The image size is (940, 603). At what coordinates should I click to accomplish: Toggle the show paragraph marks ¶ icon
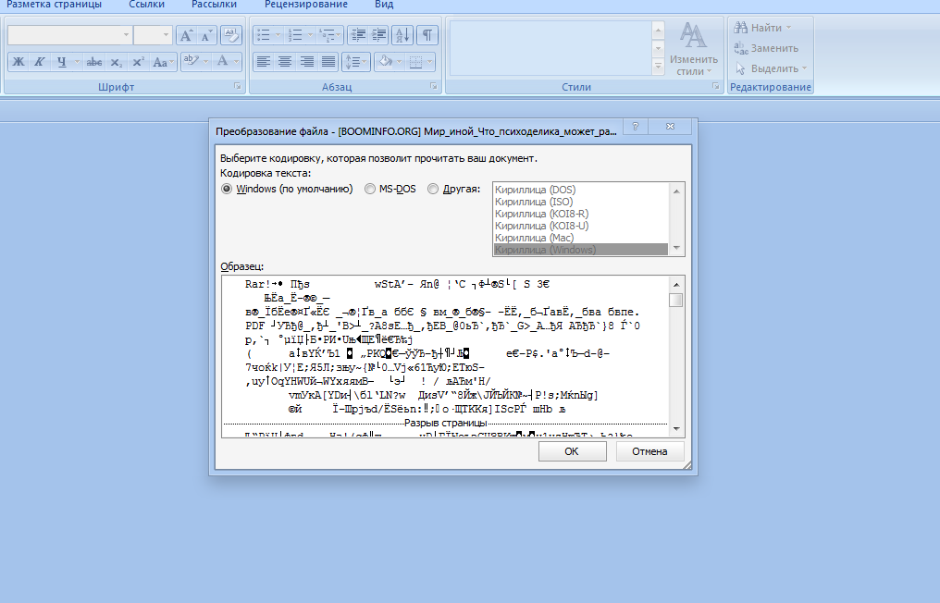(x=427, y=35)
